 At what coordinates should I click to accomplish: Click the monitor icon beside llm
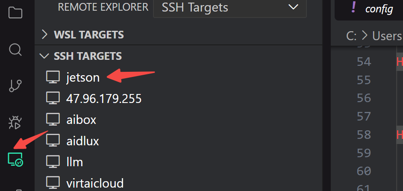pos(53,162)
